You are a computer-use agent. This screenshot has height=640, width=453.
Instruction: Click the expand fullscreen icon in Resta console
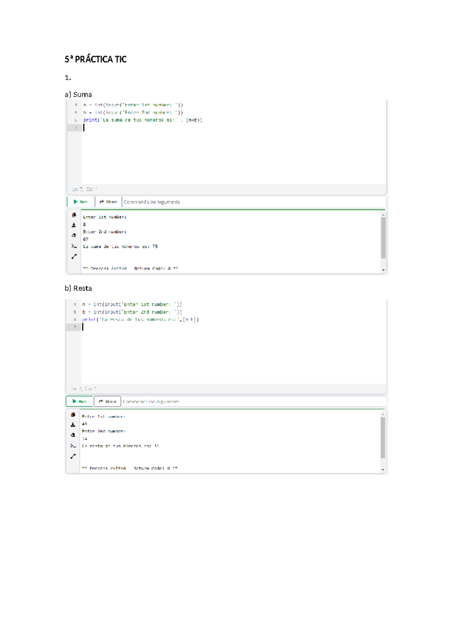coord(73,456)
